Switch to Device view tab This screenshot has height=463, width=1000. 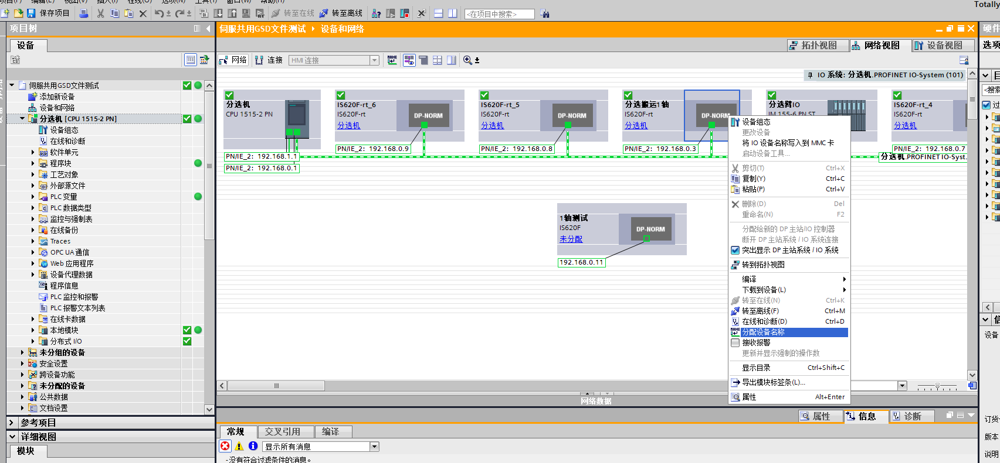(x=943, y=45)
